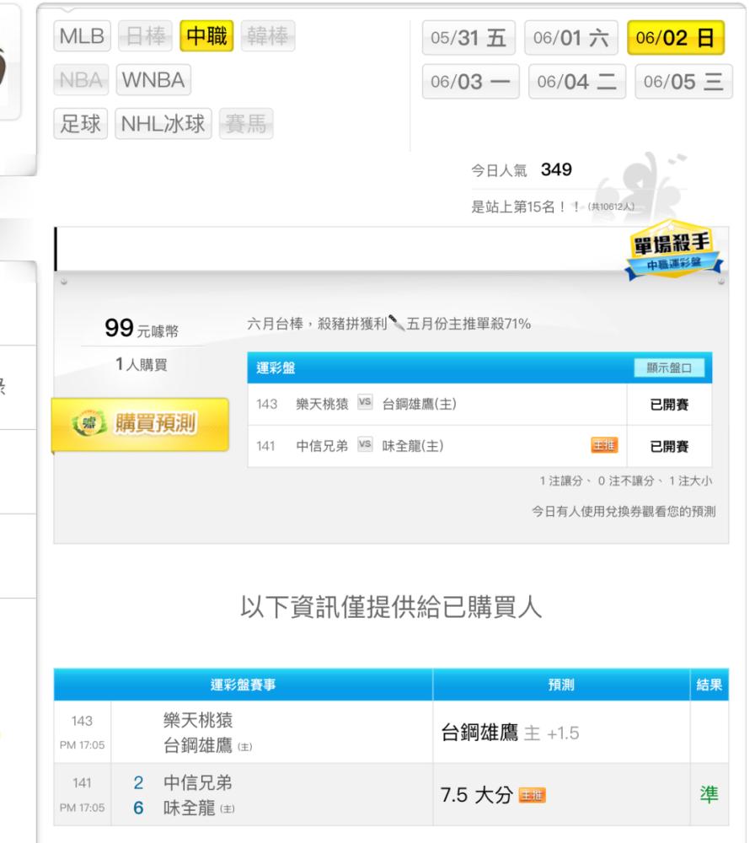The image size is (755, 843).
Task: Click the 1 人購買 count
Action: pyautogui.click(x=142, y=364)
